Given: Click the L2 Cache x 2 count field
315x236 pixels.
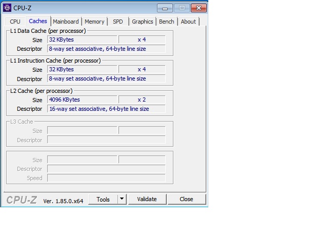Looking at the screenshot, I should 142,100.
